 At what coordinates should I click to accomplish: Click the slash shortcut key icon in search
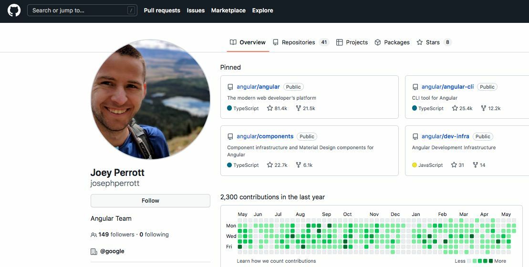point(131,10)
